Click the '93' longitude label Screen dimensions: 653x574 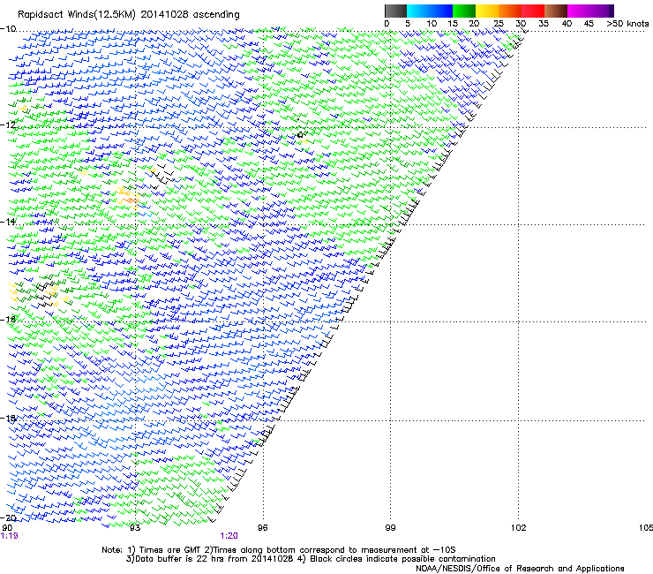135,528
